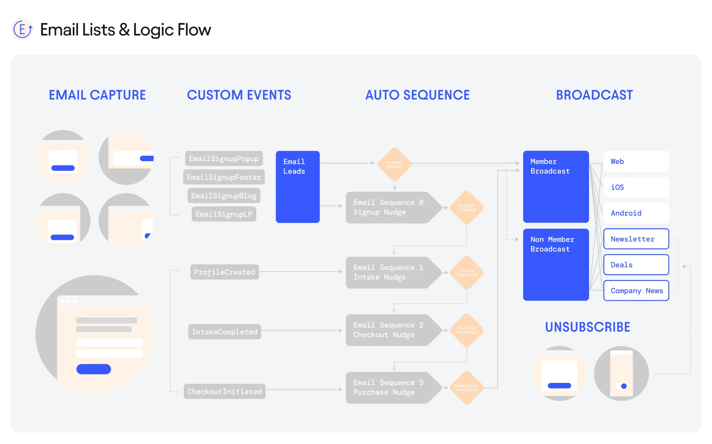Select the CheckoutInitiated event tag

(225, 392)
